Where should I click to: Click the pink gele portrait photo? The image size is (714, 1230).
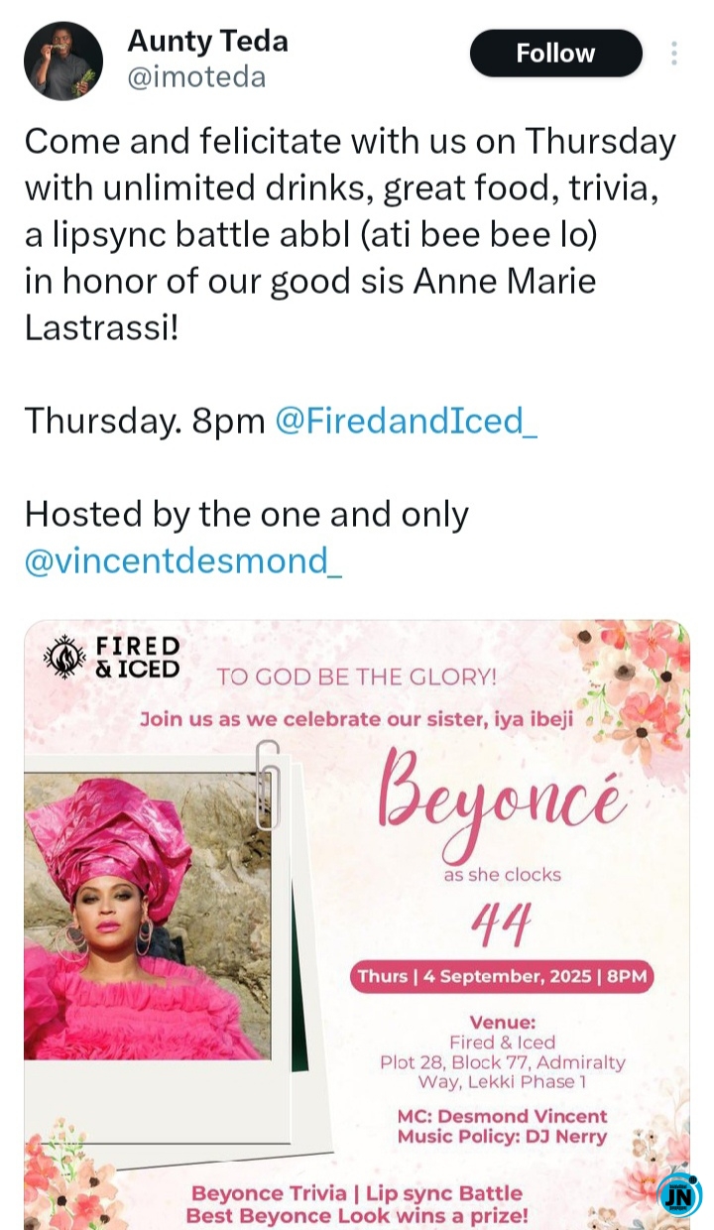click(x=147, y=917)
